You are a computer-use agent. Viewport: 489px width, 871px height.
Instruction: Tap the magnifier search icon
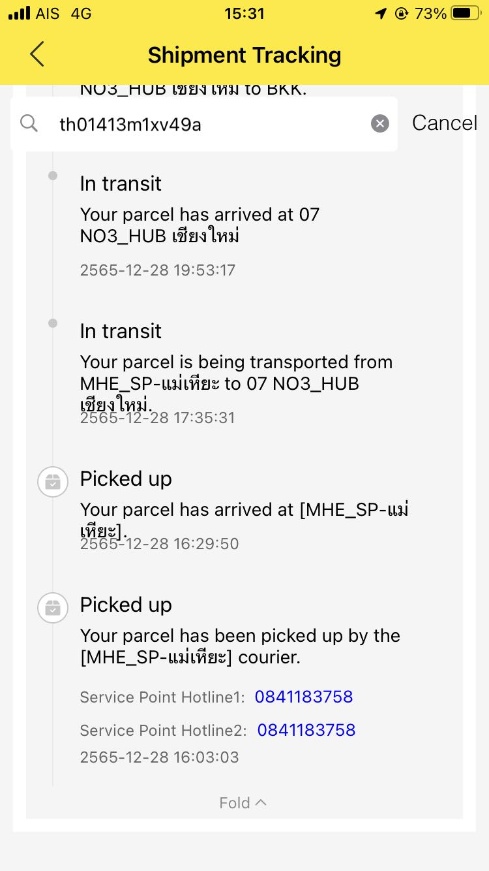pos(29,123)
